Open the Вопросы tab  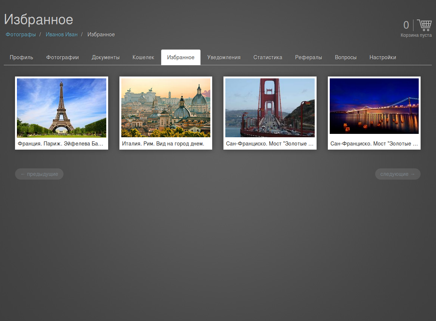345,57
